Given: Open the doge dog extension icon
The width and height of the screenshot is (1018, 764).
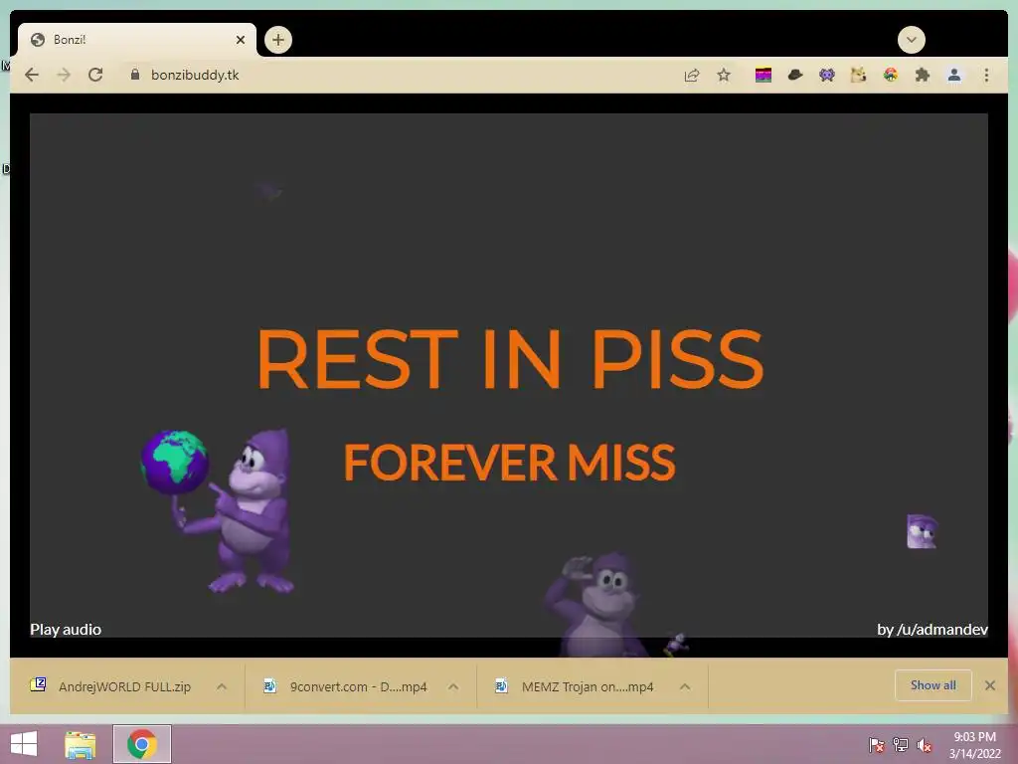Looking at the screenshot, I should 858,76.
